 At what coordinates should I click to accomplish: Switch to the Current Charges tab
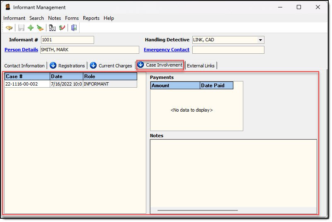coord(111,66)
